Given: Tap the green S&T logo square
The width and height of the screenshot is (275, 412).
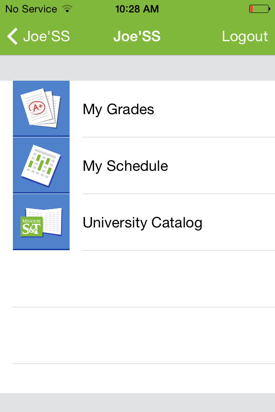Looking at the screenshot, I should click(x=31, y=227).
